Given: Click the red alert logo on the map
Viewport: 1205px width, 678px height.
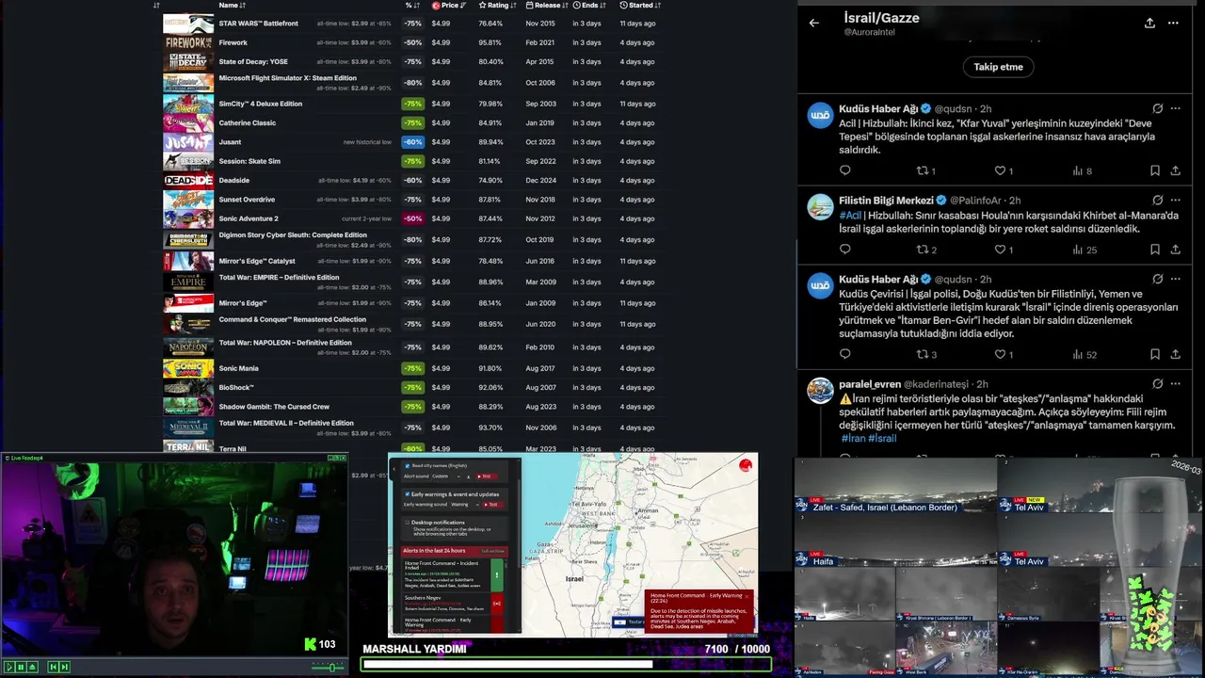Looking at the screenshot, I should click(746, 464).
